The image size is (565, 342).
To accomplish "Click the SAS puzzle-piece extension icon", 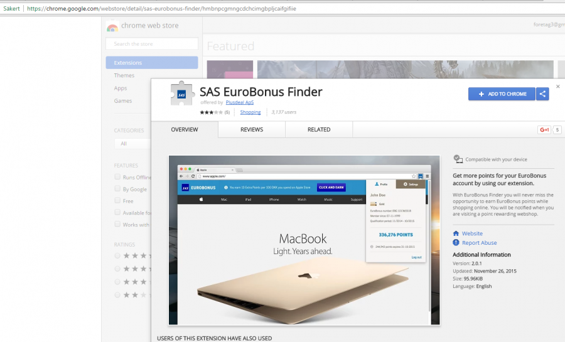I will click(182, 94).
